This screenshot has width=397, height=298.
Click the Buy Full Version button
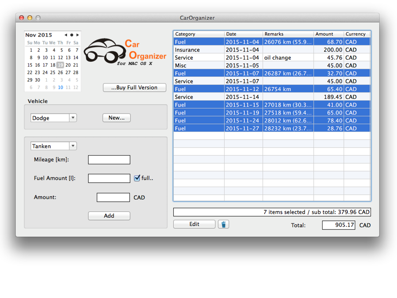click(x=135, y=87)
